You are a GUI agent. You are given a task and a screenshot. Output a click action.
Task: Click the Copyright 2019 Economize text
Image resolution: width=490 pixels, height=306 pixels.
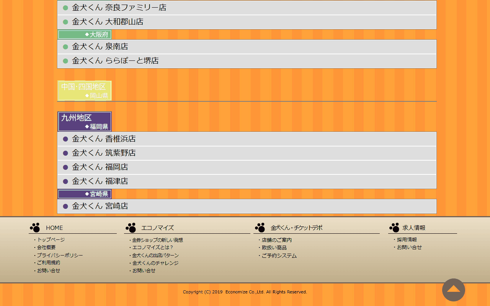point(245,292)
